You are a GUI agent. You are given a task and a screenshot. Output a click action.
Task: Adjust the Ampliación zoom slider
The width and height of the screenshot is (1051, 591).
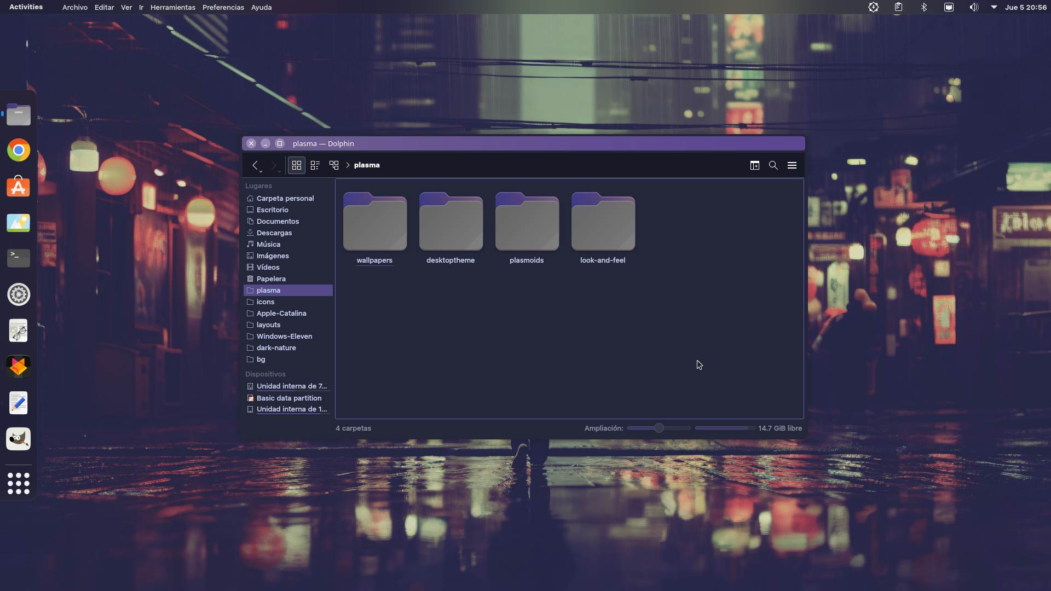click(659, 428)
